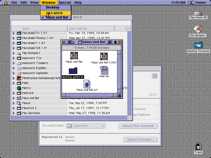Click the About This Scheme button
This screenshot has height=158, width=211.
coord(138,126)
